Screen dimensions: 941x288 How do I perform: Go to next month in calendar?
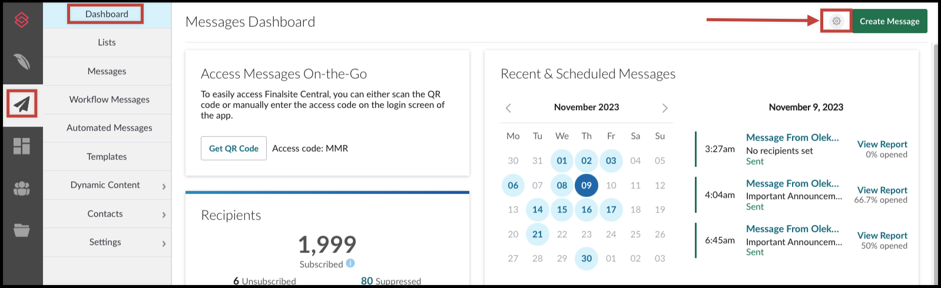665,108
